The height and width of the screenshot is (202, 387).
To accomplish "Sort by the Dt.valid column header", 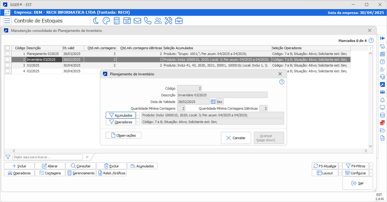I will click(x=73, y=48).
